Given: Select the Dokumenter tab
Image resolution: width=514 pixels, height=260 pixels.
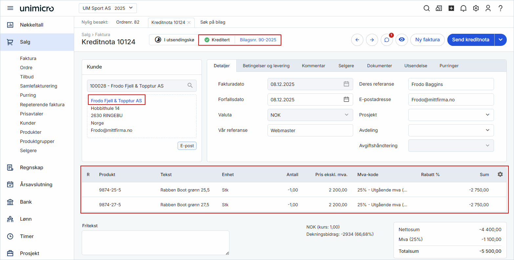Looking at the screenshot, I should [379, 66].
